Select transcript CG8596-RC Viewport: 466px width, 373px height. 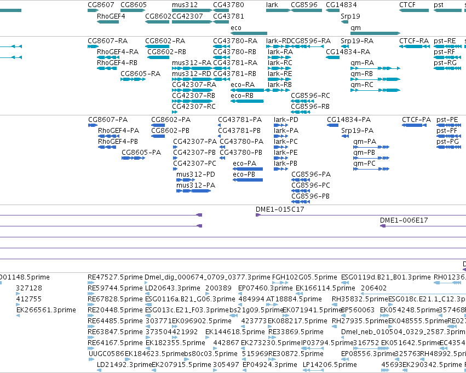coord(310,96)
